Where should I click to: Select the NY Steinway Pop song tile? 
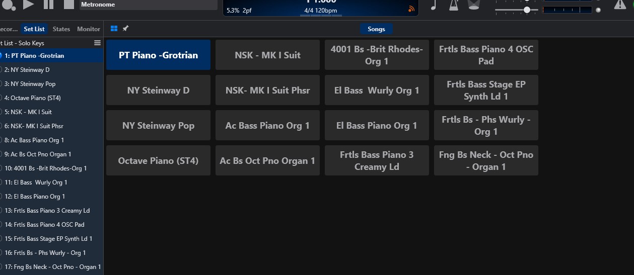click(x=158, y=125)
